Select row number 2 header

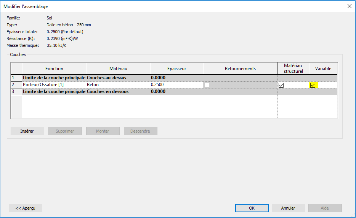tap(16, 85)
